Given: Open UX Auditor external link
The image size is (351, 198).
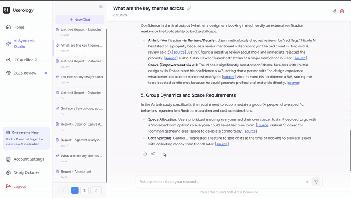Looking at the screenshot, I should 21,60.
